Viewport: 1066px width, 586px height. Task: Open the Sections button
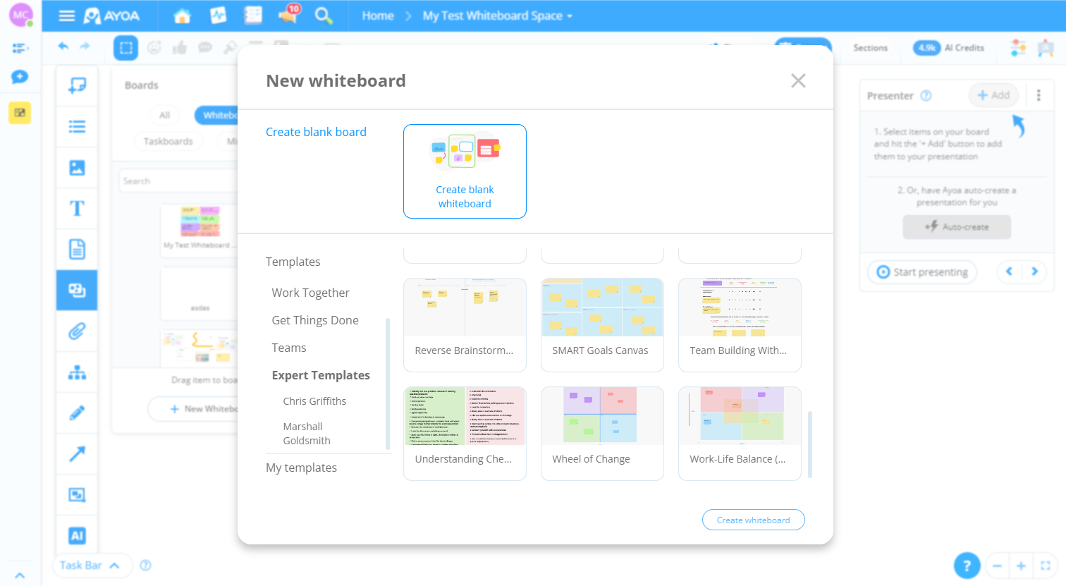pos(871,47)
